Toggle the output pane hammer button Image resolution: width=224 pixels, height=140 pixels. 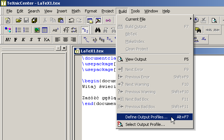coord(98,21)
